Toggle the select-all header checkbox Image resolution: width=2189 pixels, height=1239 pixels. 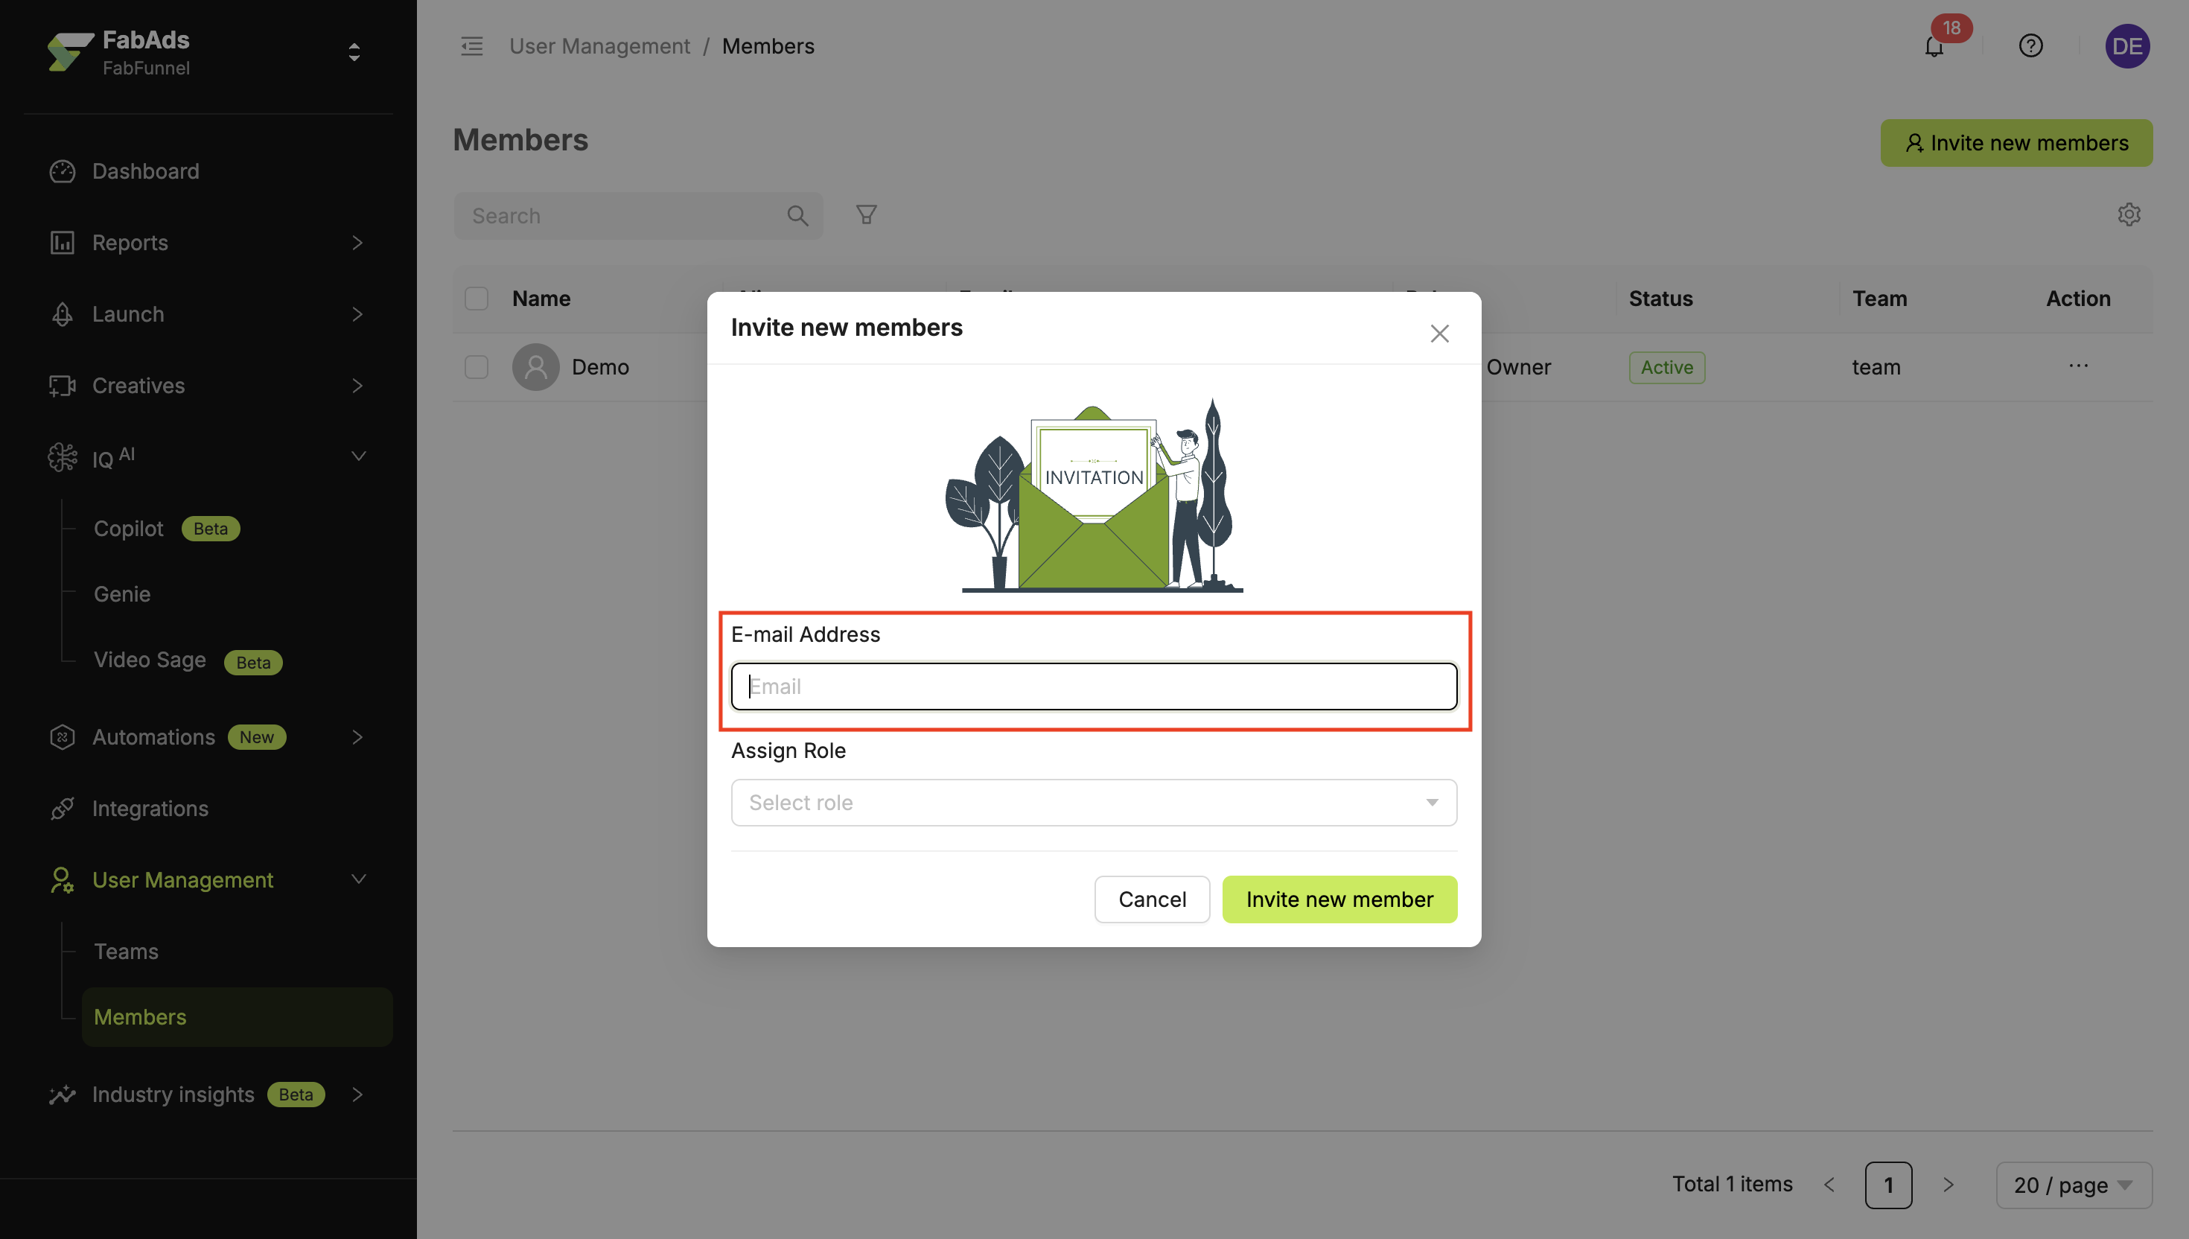[477, 299]
